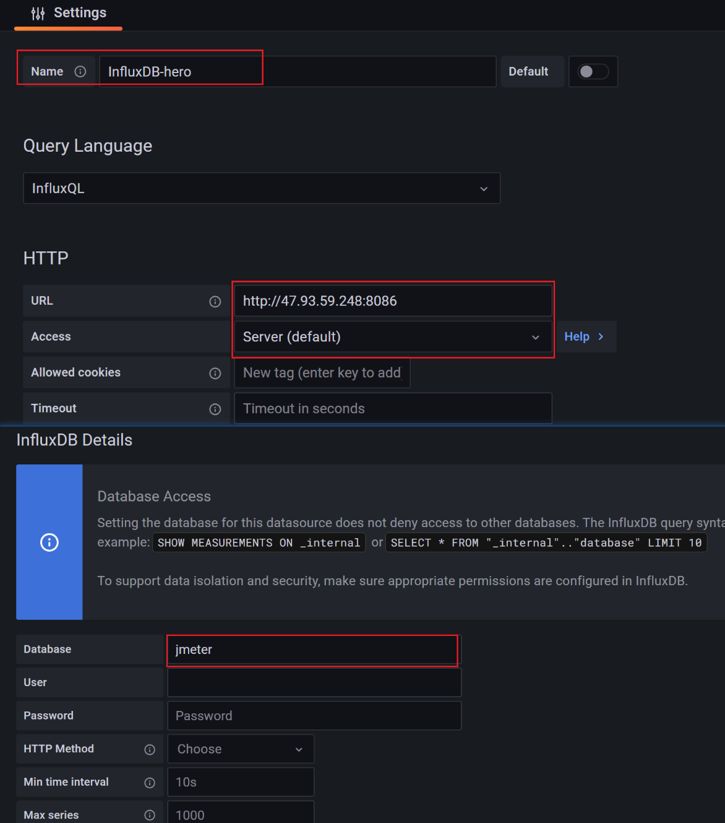Click the Timeout in seconds field
The image size is (725, 823).
(393, 409)
